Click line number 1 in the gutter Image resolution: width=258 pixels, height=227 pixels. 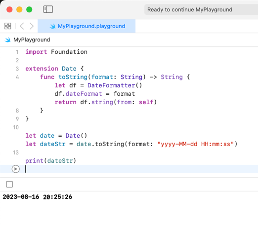click(x=17, y=52)
